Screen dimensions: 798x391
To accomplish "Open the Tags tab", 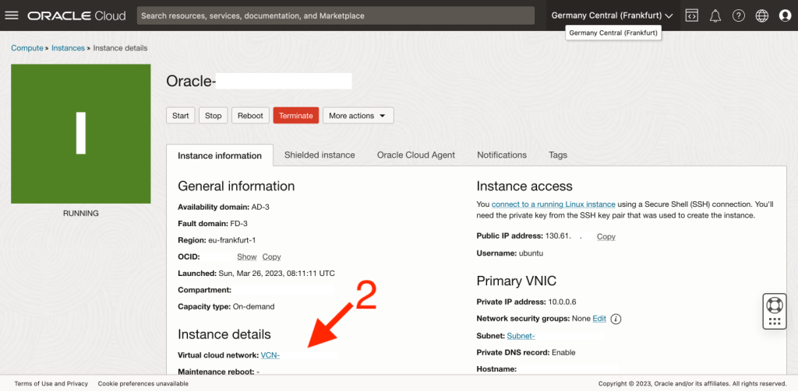I will click(558, 155).
